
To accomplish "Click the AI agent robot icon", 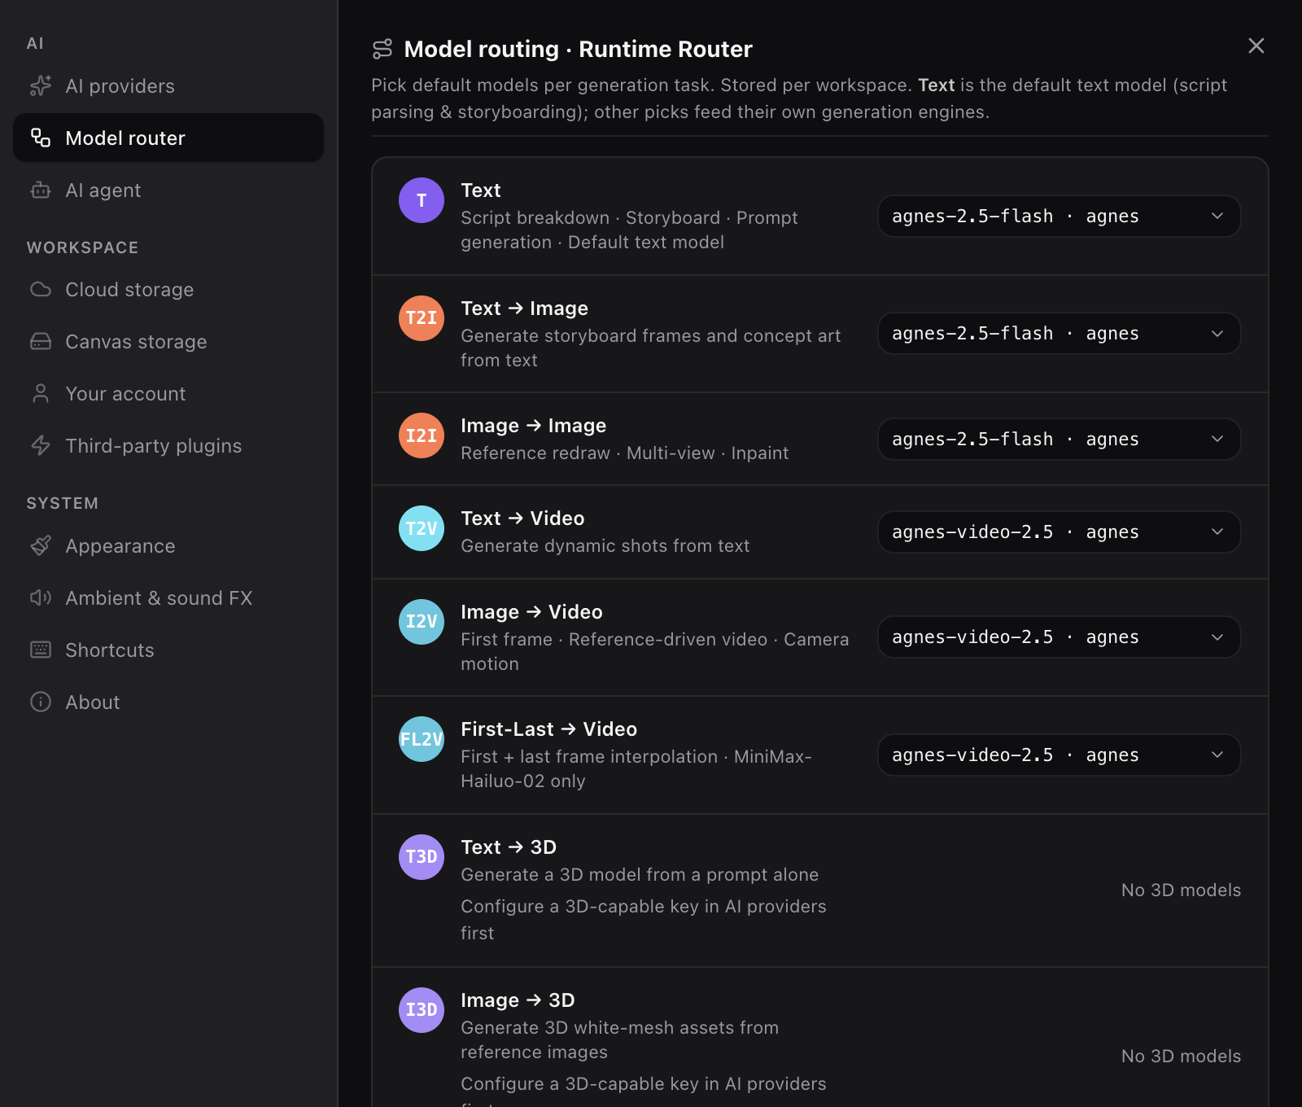I will 41,190.
